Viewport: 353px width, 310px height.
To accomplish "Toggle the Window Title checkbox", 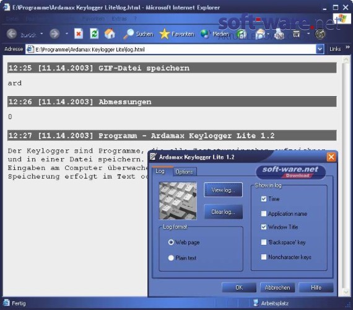I will [x=264, y=227].
